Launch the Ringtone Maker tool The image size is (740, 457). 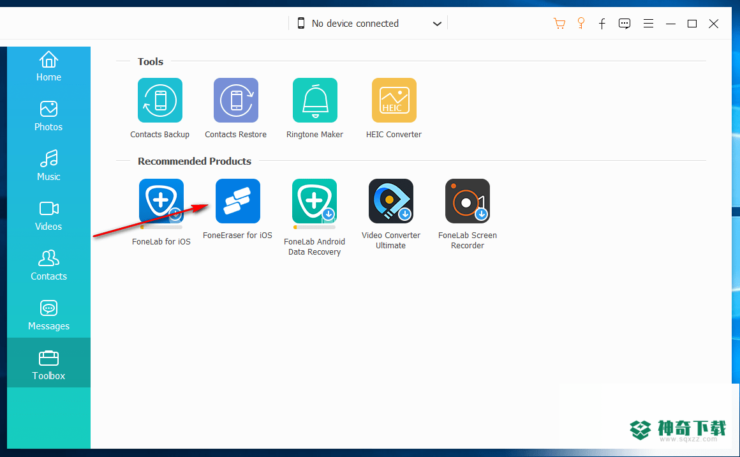coord(314,100)
